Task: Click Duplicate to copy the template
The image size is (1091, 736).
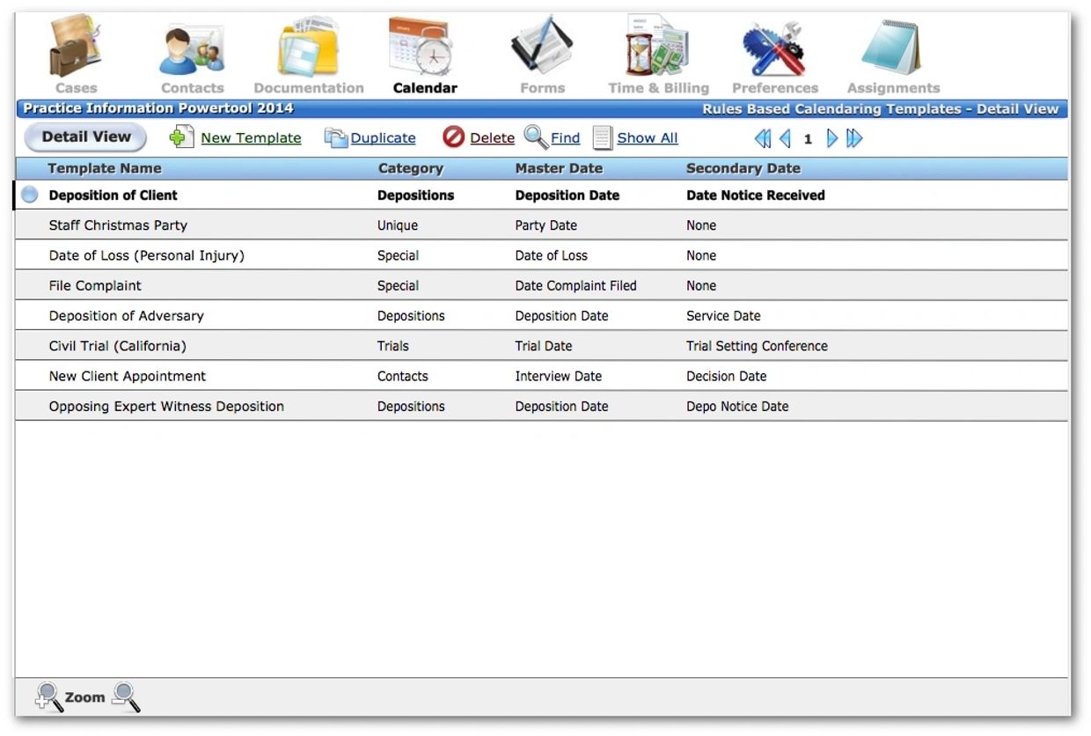Action: click(382, 137)
